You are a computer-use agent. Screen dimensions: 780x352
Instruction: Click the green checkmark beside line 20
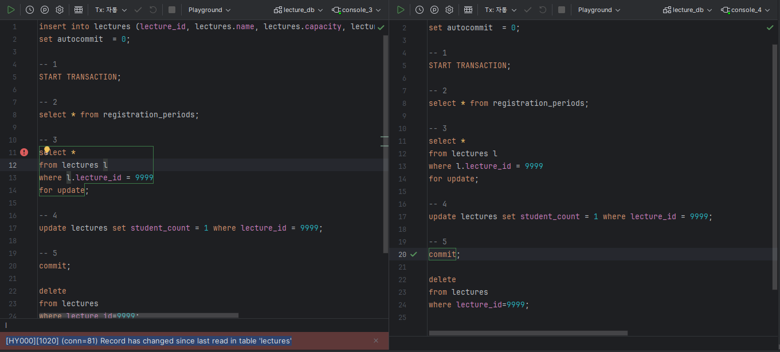(414, 254)
